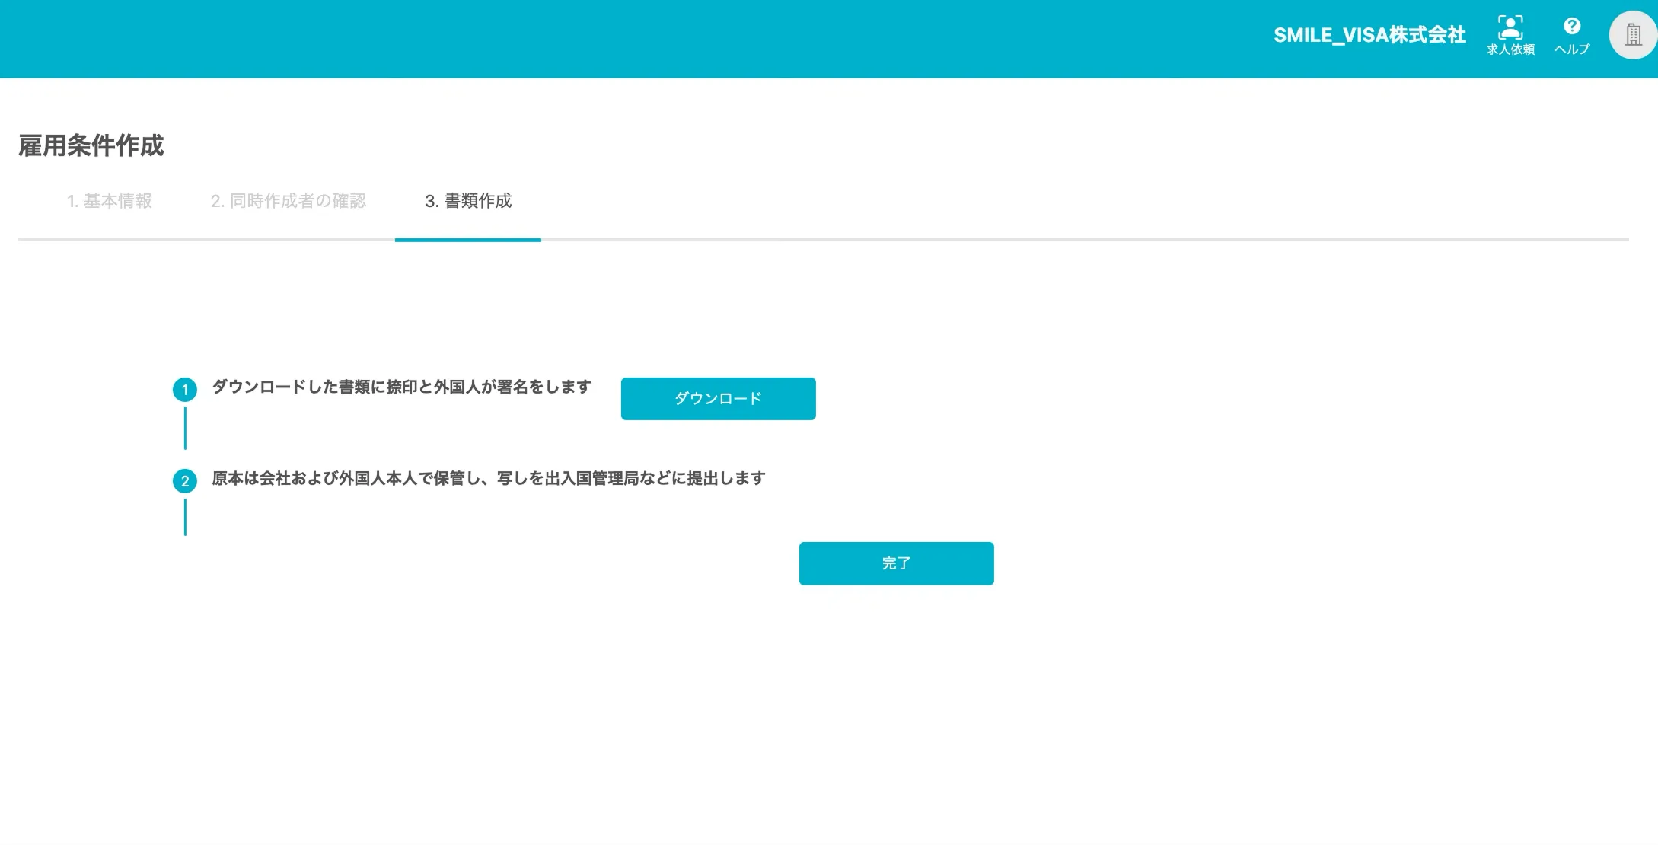
Task: Open the ヘルプ help icon
Action: pyautogui.click(x=1572, y=34)
